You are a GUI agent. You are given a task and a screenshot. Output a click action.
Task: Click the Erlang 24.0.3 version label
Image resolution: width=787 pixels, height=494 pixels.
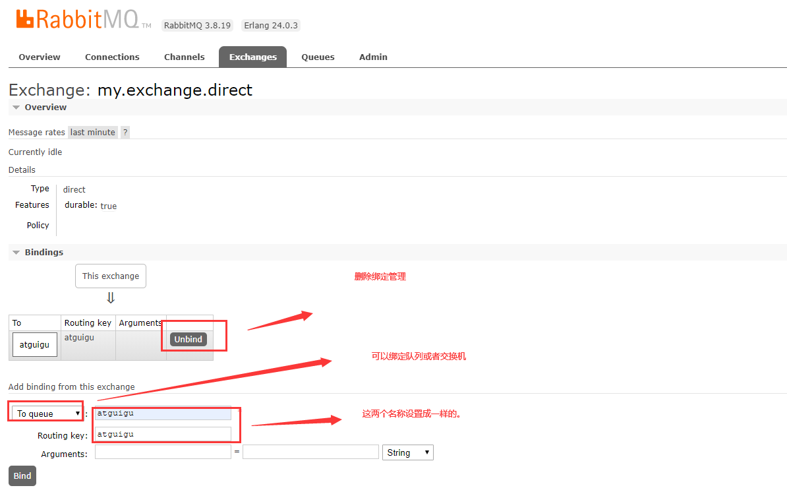coord(271,25)
